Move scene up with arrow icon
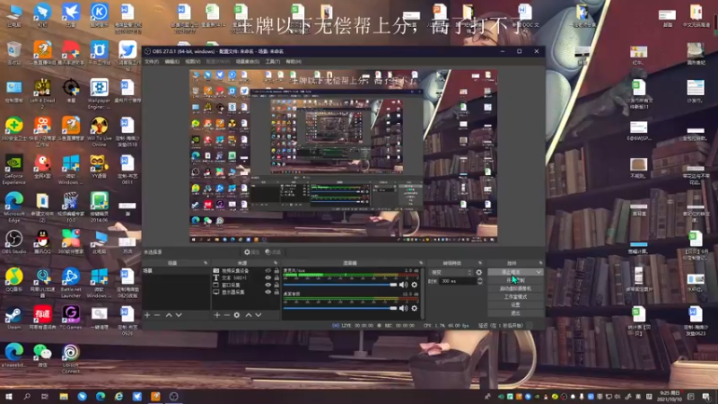718x404 pixels. click(x=169, y=315)
